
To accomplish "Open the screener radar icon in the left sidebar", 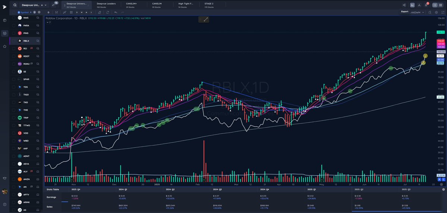I will [x=4, y=33].
